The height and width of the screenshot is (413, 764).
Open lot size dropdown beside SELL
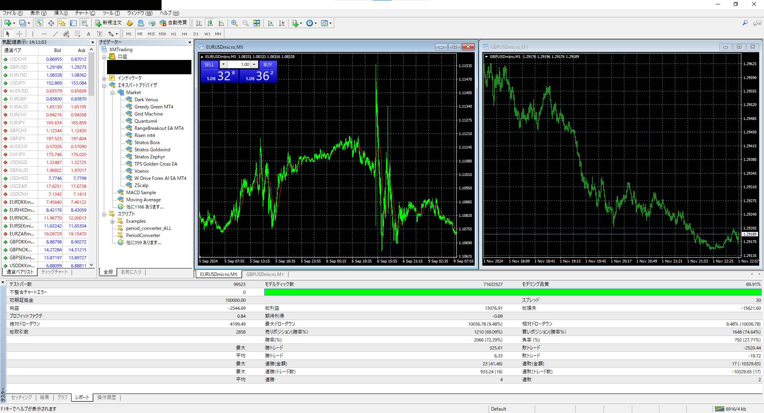[223, 64]
